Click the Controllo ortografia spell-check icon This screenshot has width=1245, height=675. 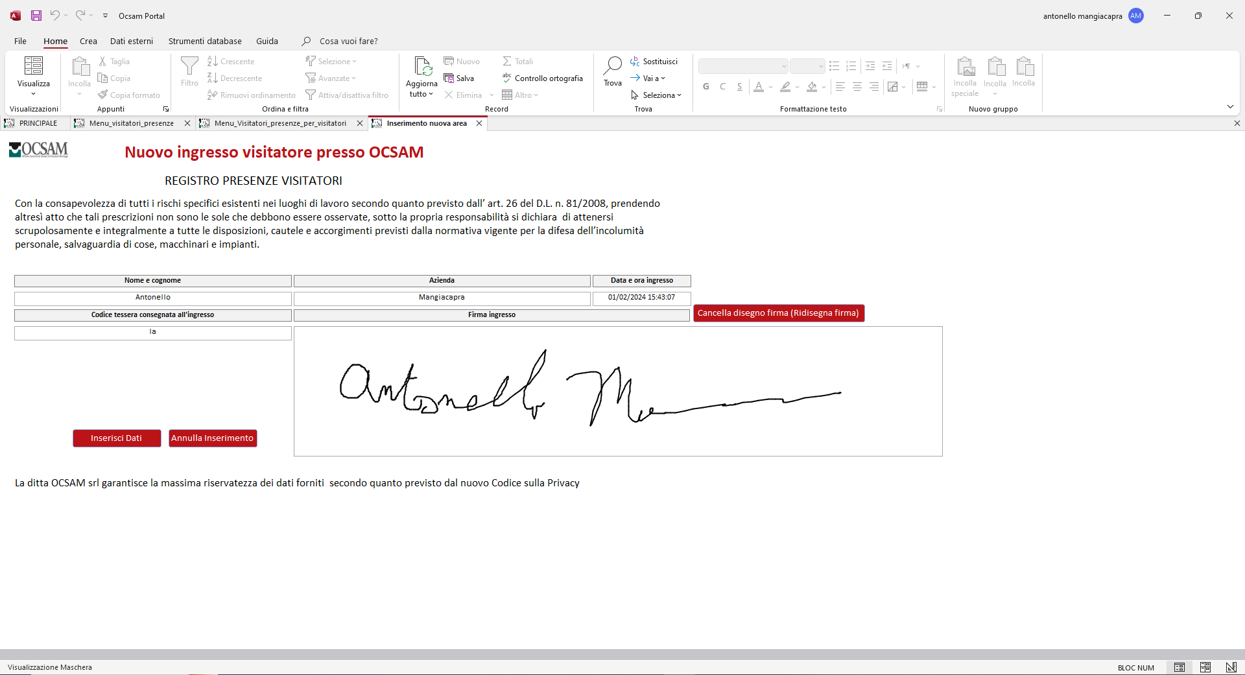pyautogui.click(x=507, y=78)
